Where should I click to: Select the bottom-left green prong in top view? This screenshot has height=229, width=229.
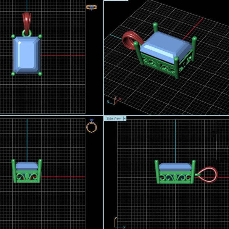[13, 73]
